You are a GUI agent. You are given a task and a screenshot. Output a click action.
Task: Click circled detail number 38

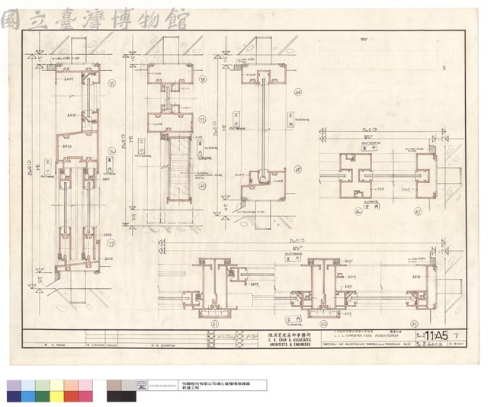[x=204, y=80]
